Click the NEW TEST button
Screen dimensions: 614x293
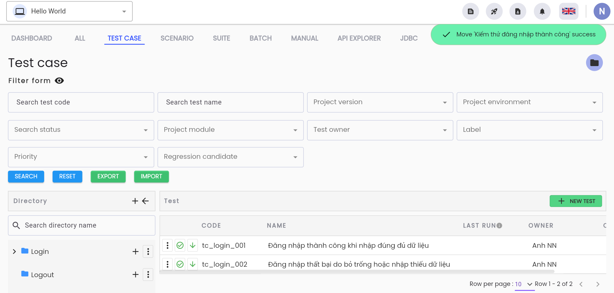576,201
